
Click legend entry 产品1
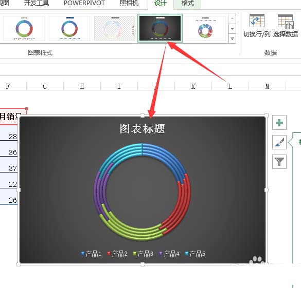tap(91, 254)
